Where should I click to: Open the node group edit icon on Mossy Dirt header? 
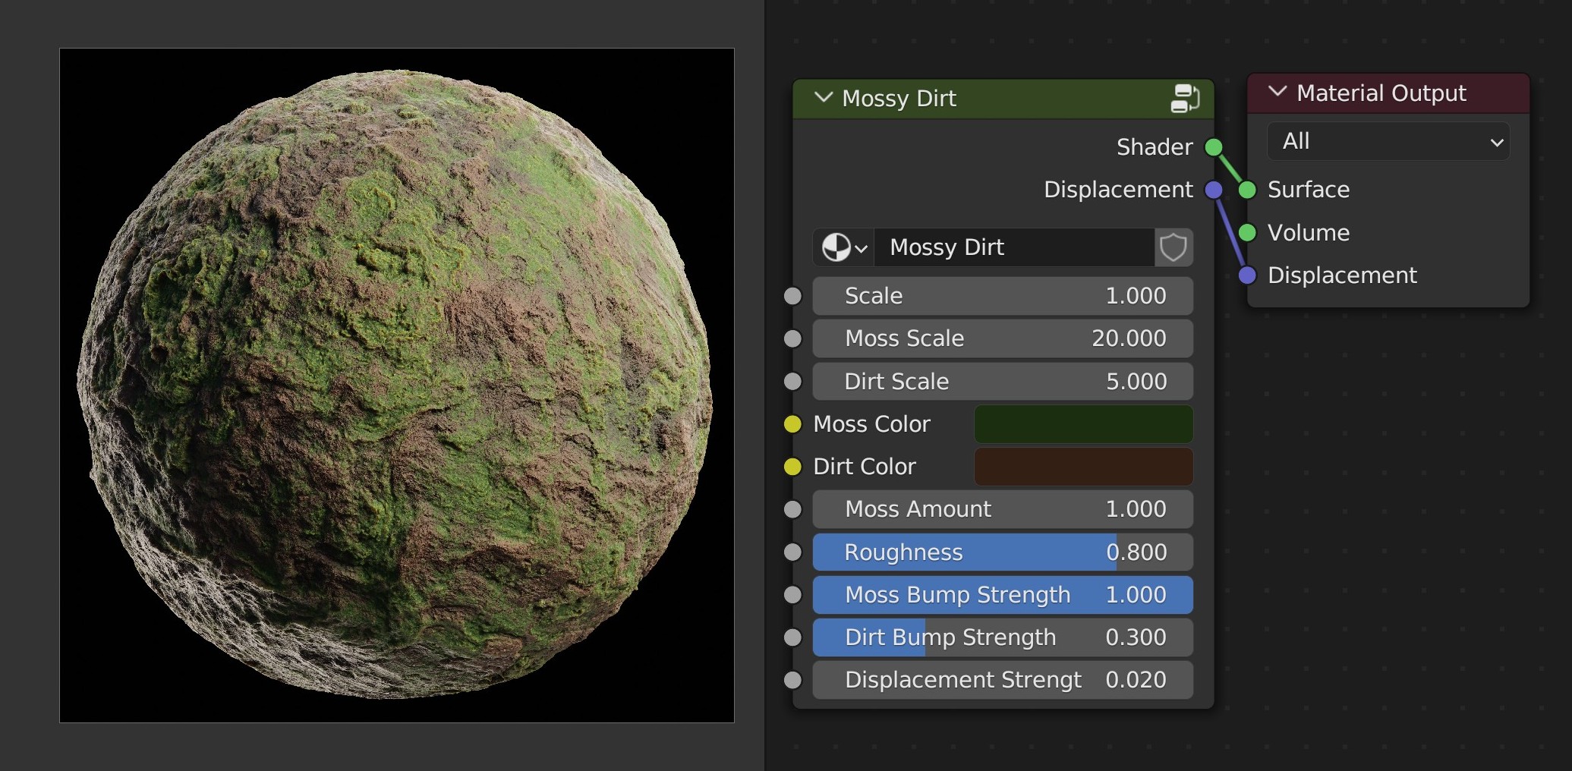point(1185,98)
